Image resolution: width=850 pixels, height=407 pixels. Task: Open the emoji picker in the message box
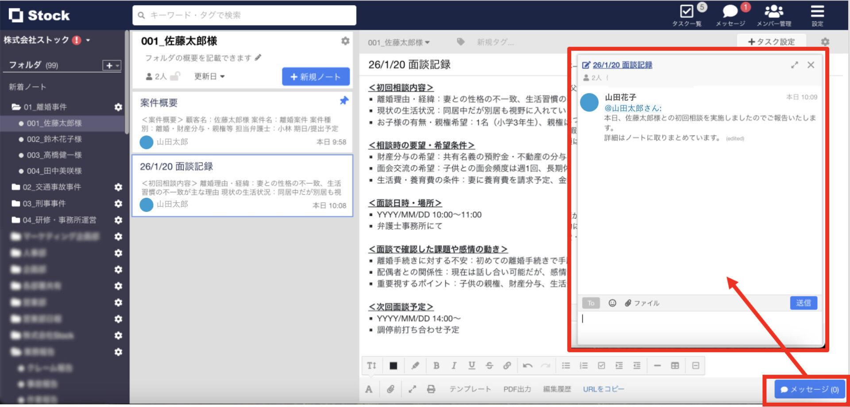coord(612,303)
